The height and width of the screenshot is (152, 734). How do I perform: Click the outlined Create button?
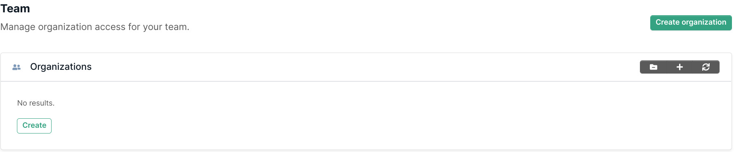[34, 126]
